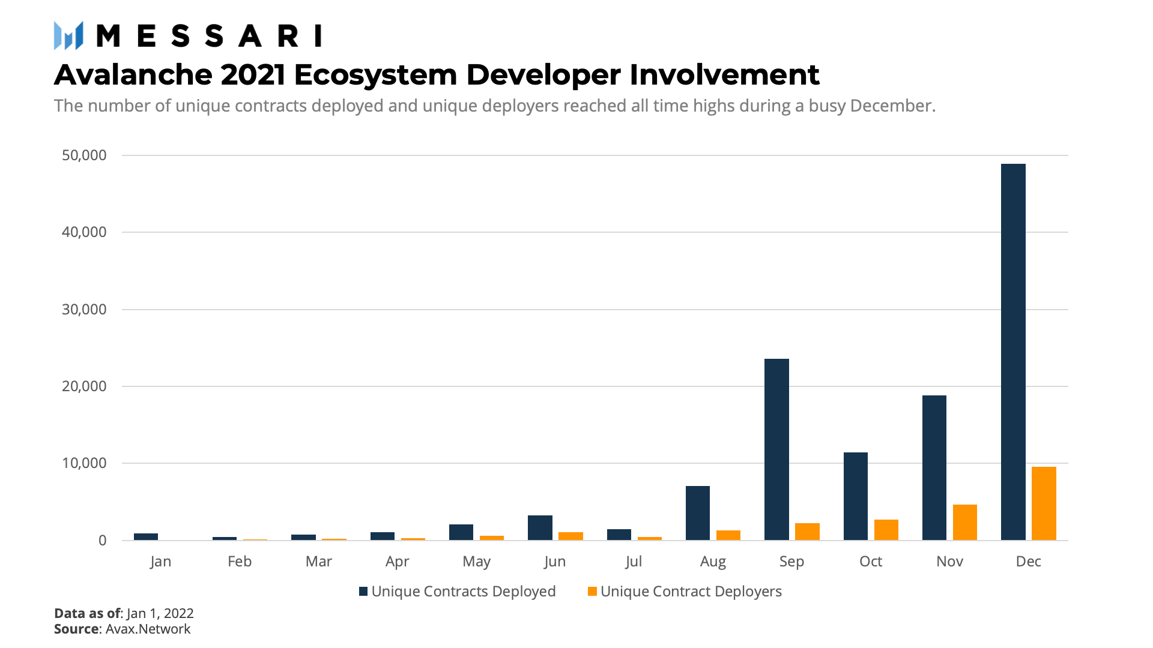Select the October orange deployers bar
Image resolution: width=1153 pixels, height=648 pixels.
[886, 530]
